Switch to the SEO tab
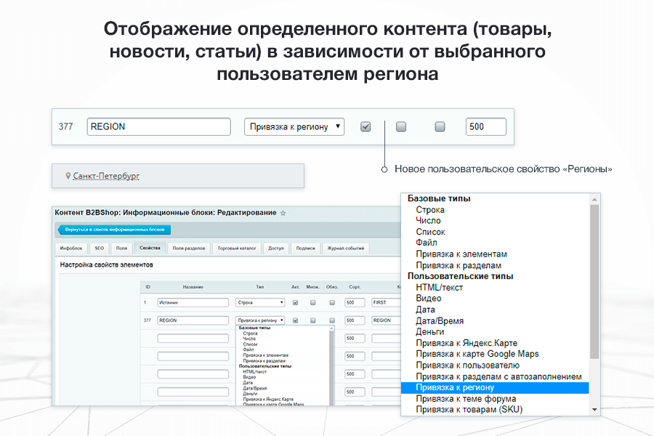The image size is (654, 436). (100, 248)
